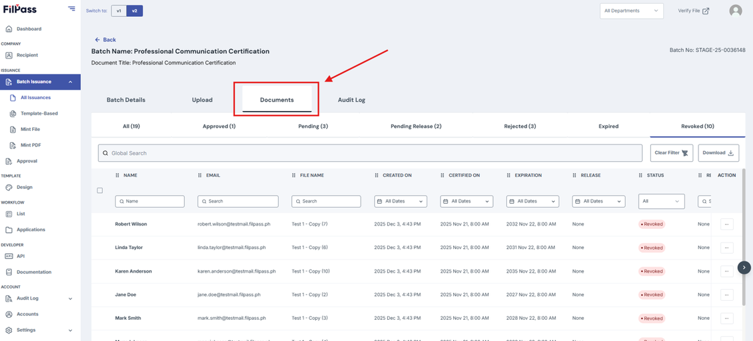This screenshot has height=341, width=753.
Task: Open the Status filter dropdown
Action: [661, 201]
